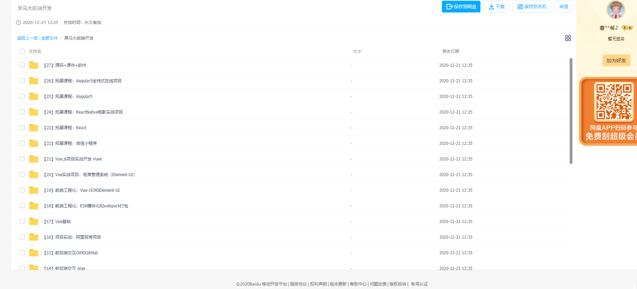Click 加为好友 add friend button
Viewport: 637px width, 289px height.
(616, 60)
